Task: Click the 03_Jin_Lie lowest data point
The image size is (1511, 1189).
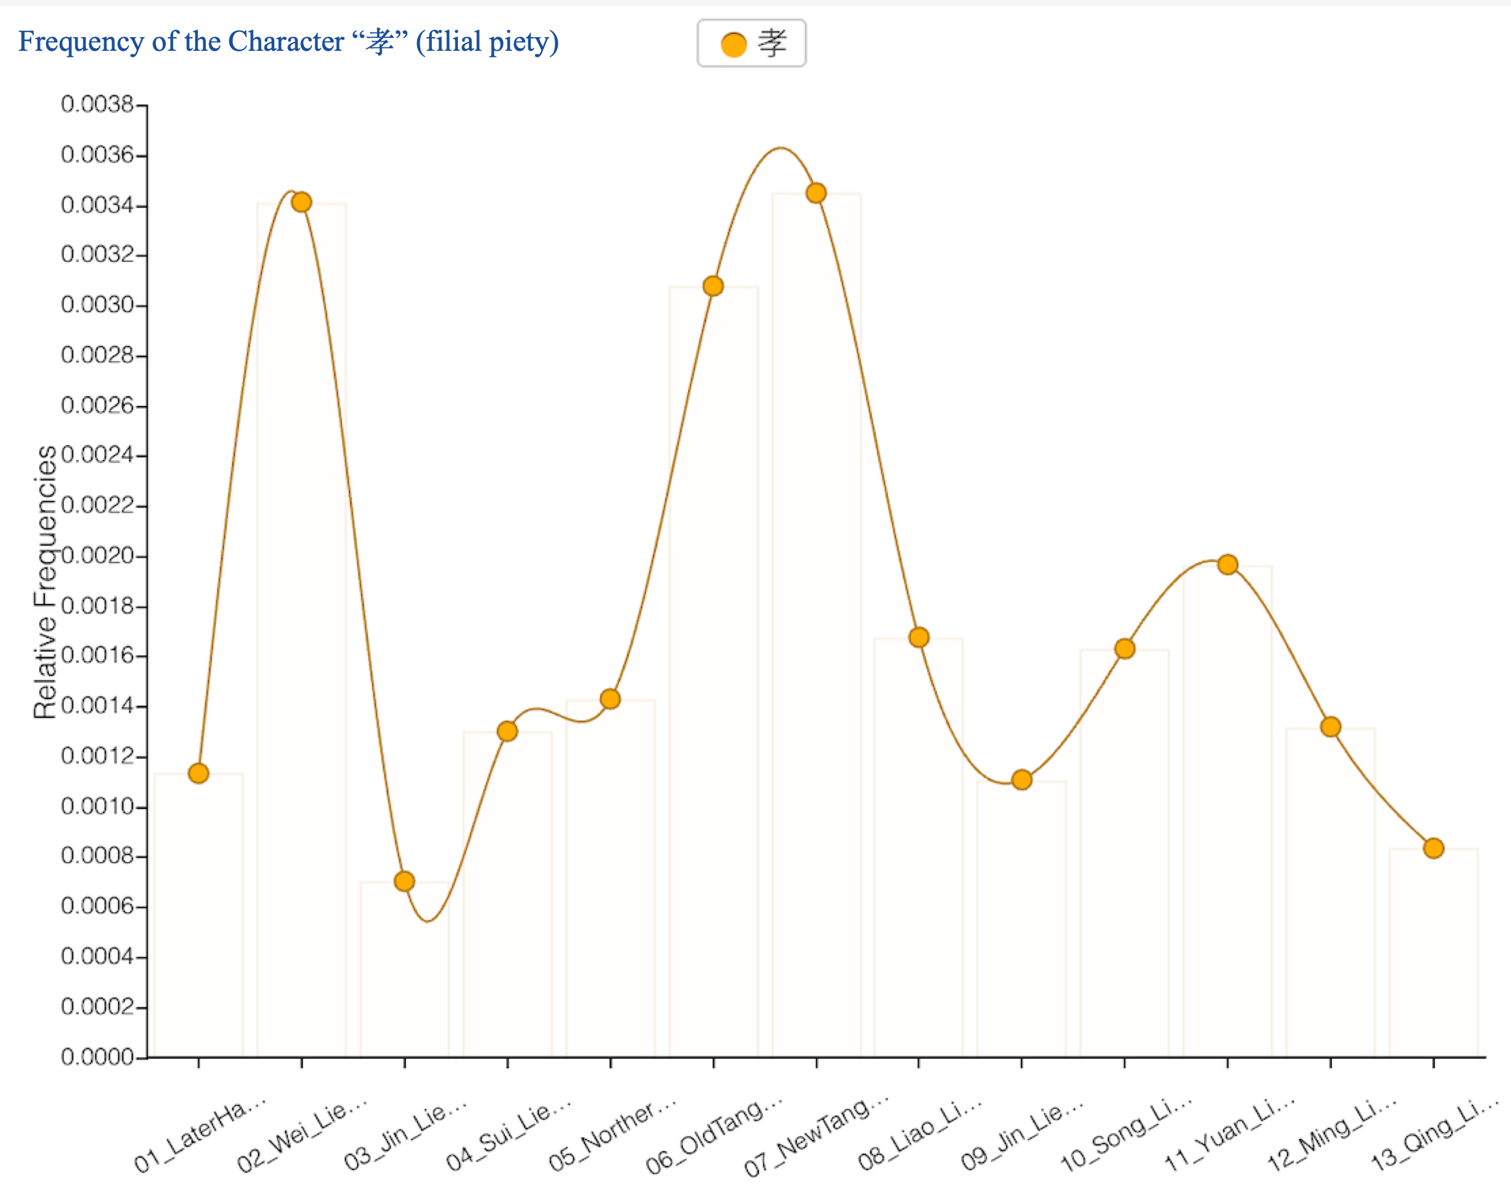Action: coord(405,881)
